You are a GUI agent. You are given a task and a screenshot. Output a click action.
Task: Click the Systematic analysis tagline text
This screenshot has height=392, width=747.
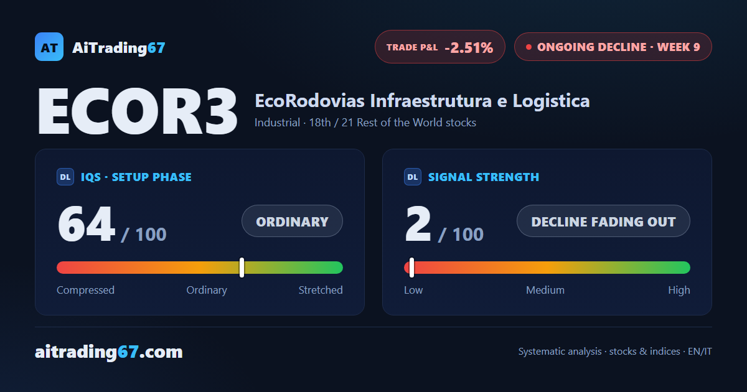click(615, 352)
